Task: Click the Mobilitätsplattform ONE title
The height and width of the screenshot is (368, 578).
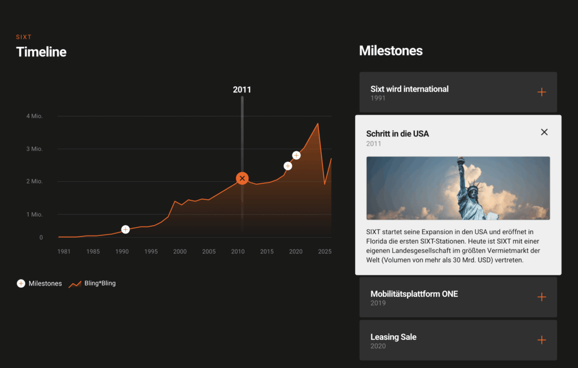Action: 414,293
